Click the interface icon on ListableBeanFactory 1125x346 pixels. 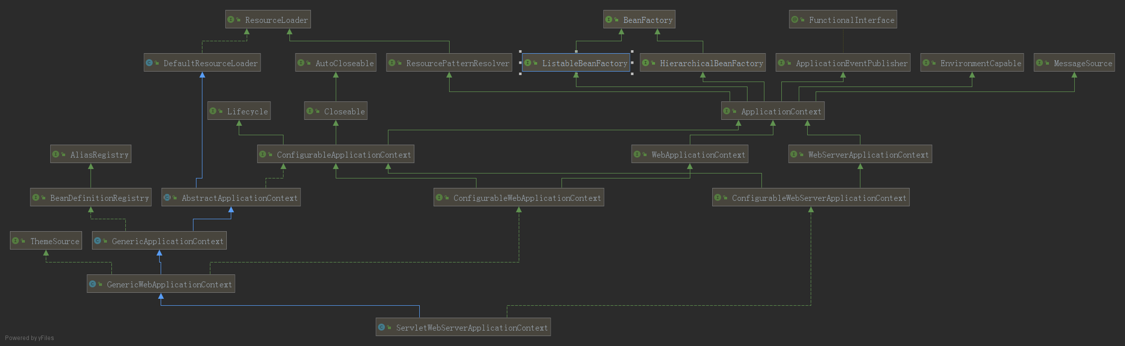(528, 63)
